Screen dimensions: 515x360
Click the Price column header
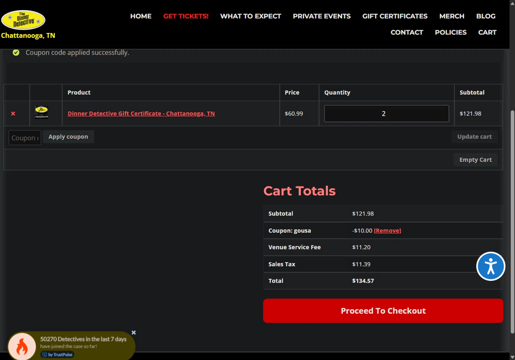coord(292,92)
